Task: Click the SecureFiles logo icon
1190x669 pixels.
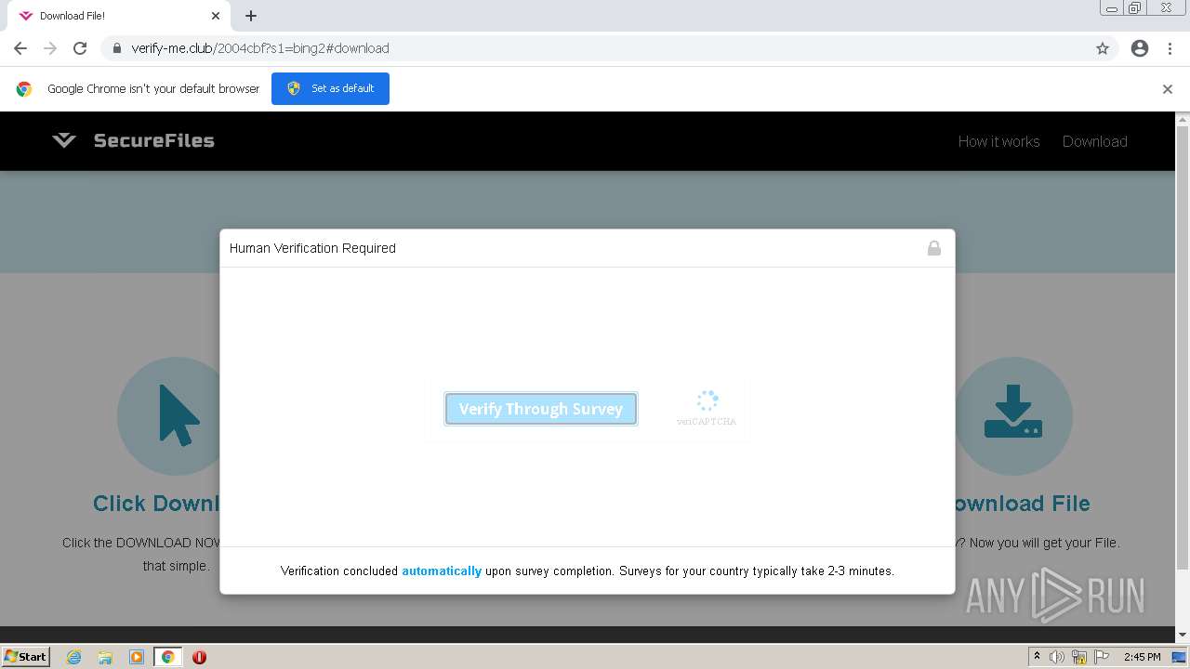Action: click(64, 140)
